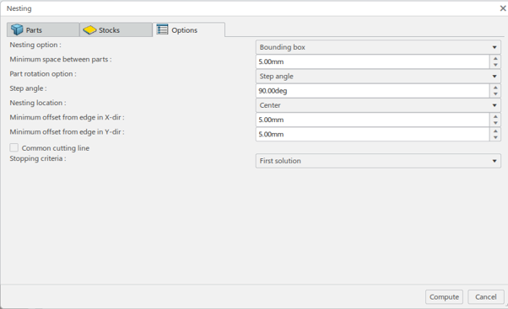Enable the Common cutting line checkbox

coord(14,147)
